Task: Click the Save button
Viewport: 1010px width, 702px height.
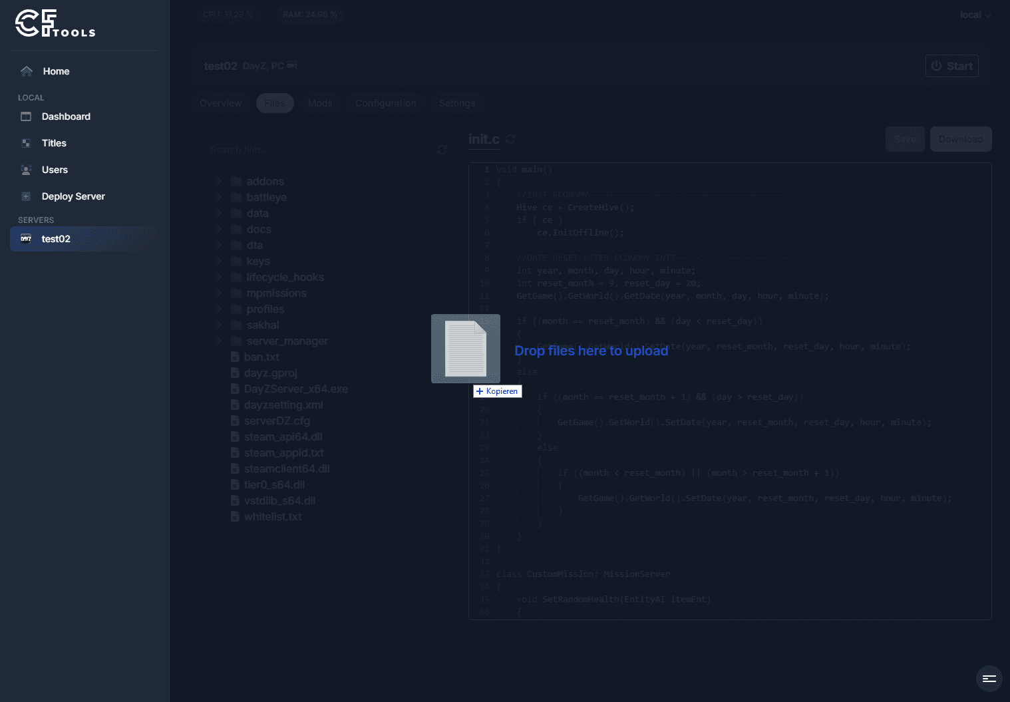Action: point(905,139)
